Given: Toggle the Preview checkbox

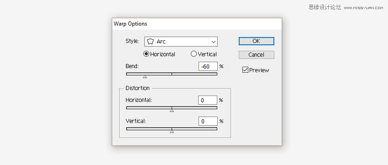Looking at the screenshot, I should [x=245, y=70].
